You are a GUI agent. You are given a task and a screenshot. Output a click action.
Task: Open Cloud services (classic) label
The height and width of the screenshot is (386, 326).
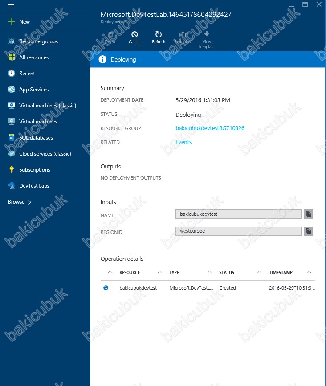pyautogui.click(x=45, y=154)
